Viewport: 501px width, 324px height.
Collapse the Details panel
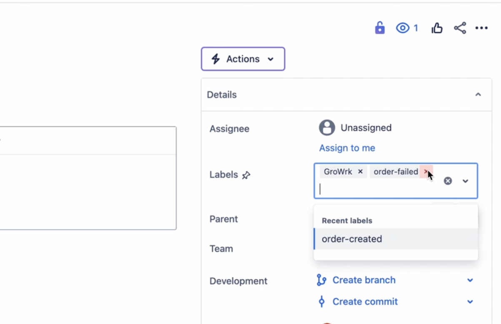point(478,95)
